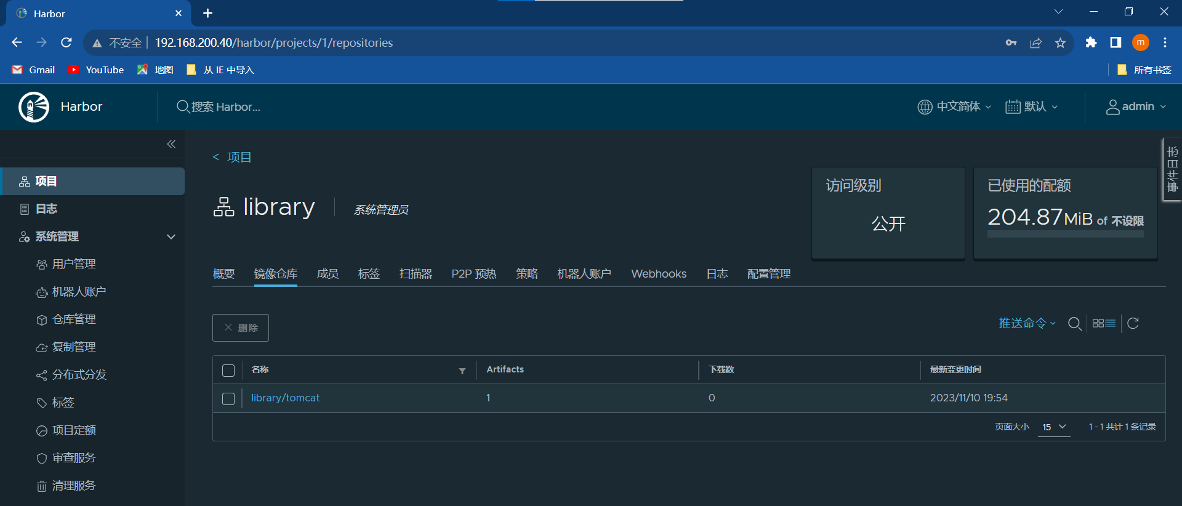Screen dimensions: 1182x506
Task: Open the repository search magnifier icon
Action: pyautogui.click(x=1075, y=323)
